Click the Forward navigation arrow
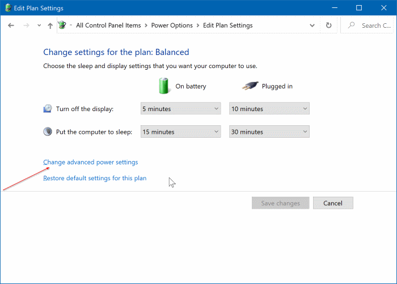The height and width of the screenshot is (284, 397). [26, 26]
